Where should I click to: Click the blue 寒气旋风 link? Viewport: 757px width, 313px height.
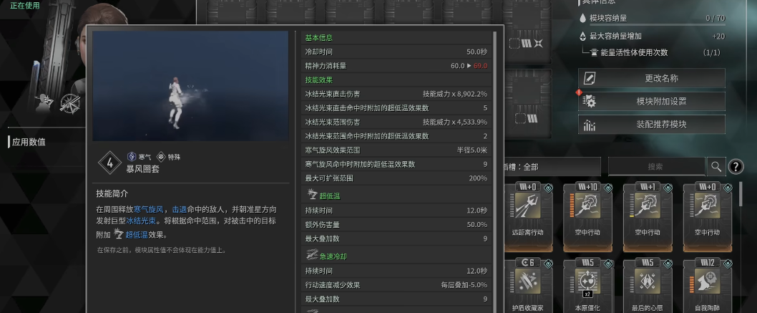point(147,210)
